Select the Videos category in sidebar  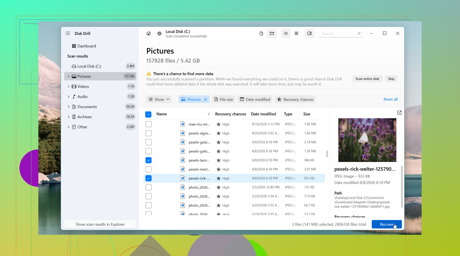(100, 87)
